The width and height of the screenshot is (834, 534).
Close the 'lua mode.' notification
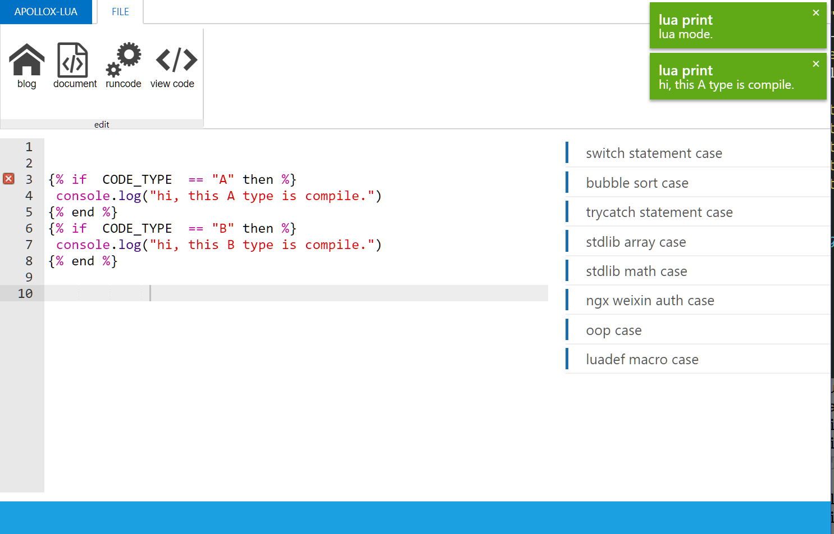pyautogui.click(x=816, y=12)
